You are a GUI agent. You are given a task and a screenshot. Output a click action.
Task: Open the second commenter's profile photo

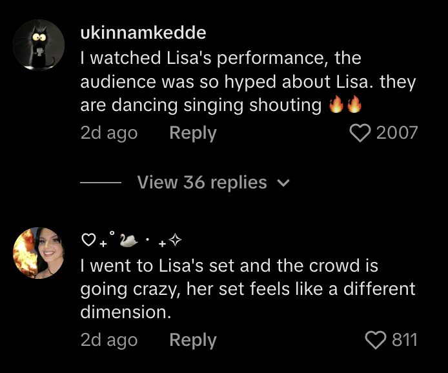pos(38,252)
